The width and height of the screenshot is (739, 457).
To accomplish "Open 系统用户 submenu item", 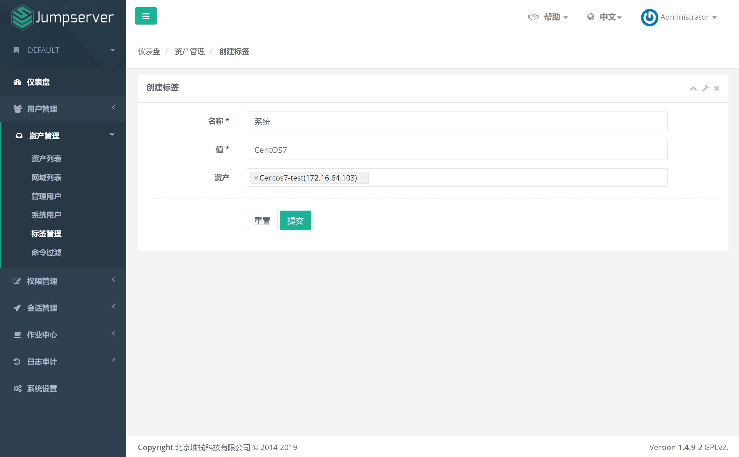I will pyautogui.click(x=46, y=215).
